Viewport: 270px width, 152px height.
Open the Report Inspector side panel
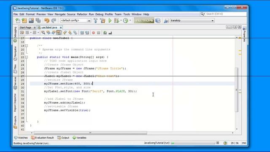click(15, 103)
